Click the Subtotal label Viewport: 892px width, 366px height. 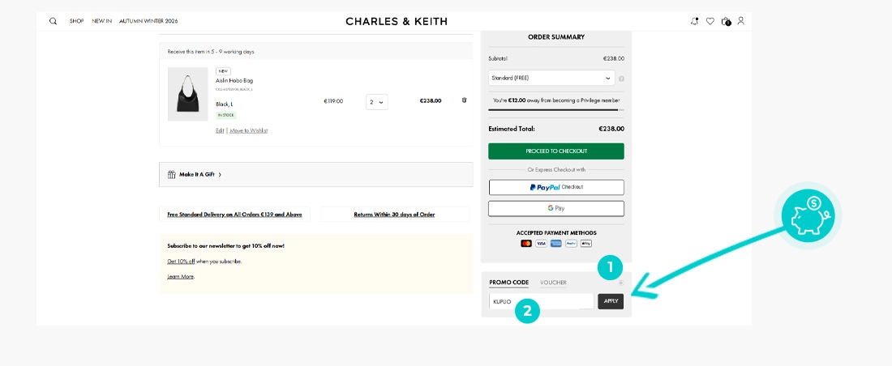coord(498,58)
